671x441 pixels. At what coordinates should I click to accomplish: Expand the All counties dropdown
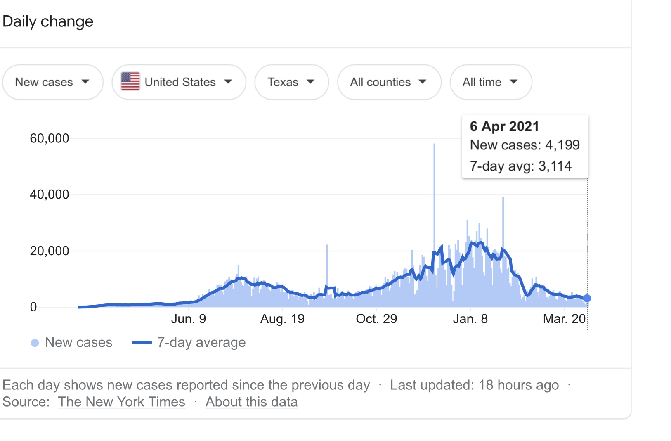click(389, 82)
